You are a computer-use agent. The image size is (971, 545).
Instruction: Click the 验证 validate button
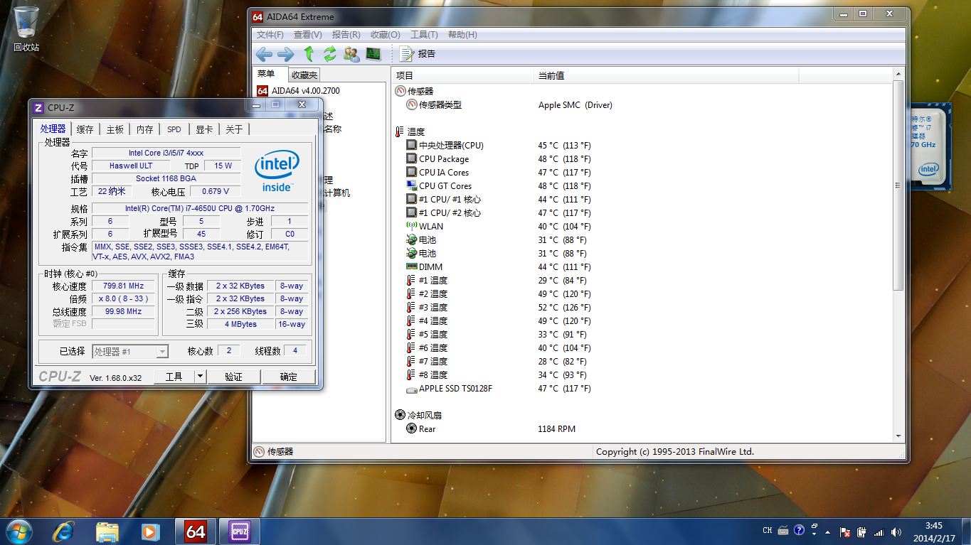click(233, 377)
